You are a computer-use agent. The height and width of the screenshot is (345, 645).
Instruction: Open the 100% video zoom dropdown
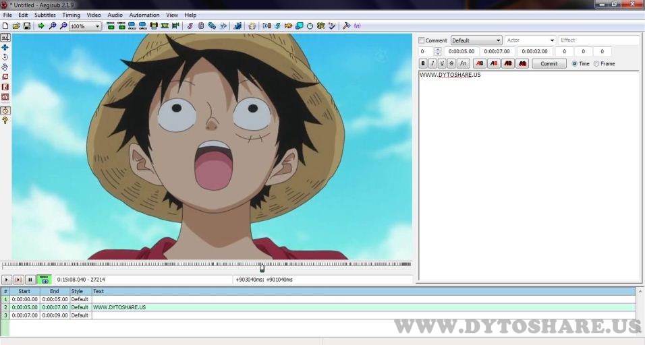(85, 26)
